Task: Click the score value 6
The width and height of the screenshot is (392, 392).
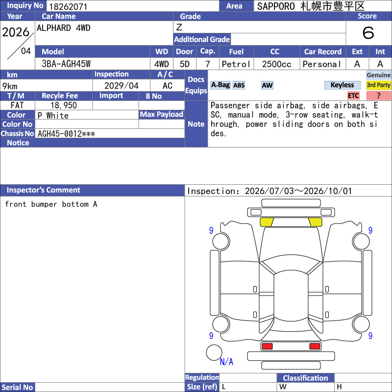Action: 368,33
